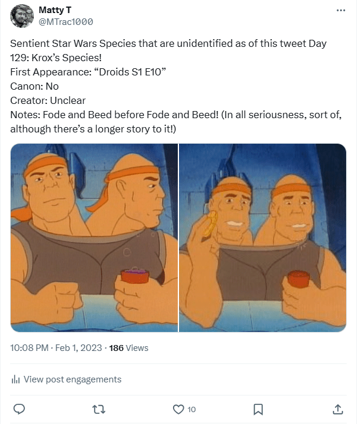This screenshot has width=358, height=424.
Task: Open the tweet's more options menu
Action: click(x=340, y=11)
